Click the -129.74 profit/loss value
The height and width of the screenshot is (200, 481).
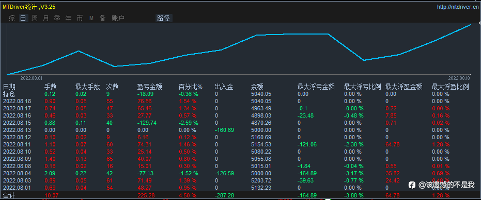pos(147,123)
